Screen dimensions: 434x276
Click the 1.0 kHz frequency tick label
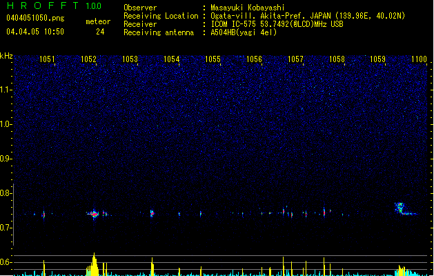6,124
